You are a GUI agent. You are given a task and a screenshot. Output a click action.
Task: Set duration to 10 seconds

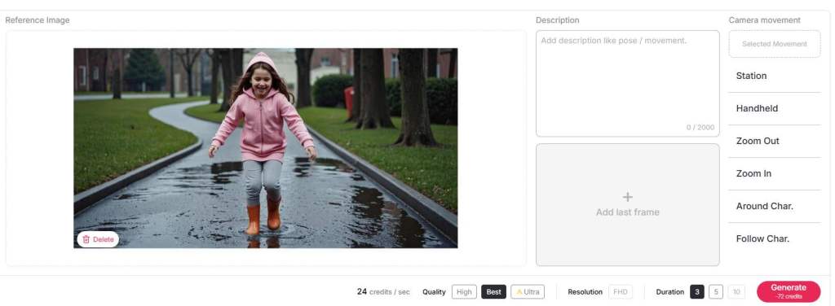736,291
